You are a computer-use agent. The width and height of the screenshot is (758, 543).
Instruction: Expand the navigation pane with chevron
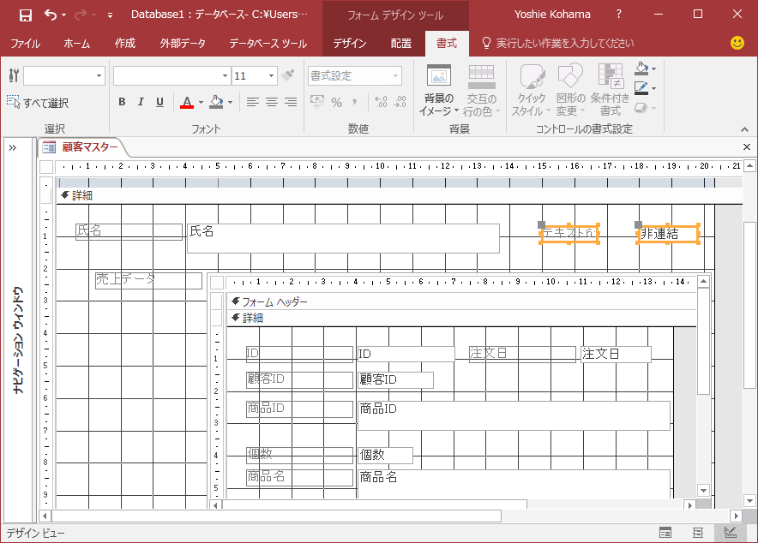point(14,147)
